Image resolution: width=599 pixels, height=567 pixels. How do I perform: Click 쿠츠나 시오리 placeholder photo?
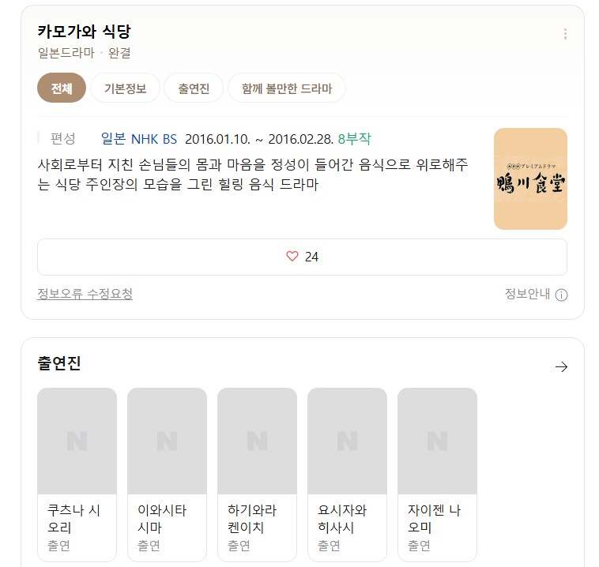tap(77, 441)
